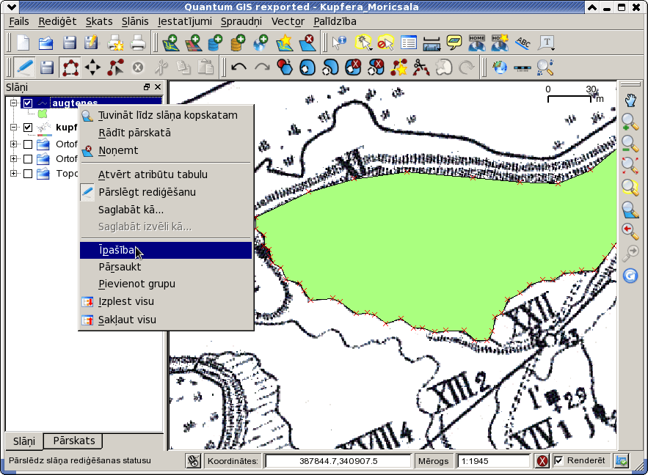Create a new vector layer
Image resolution: width=648 pixels, height=475 pixels.
(284, 43)
